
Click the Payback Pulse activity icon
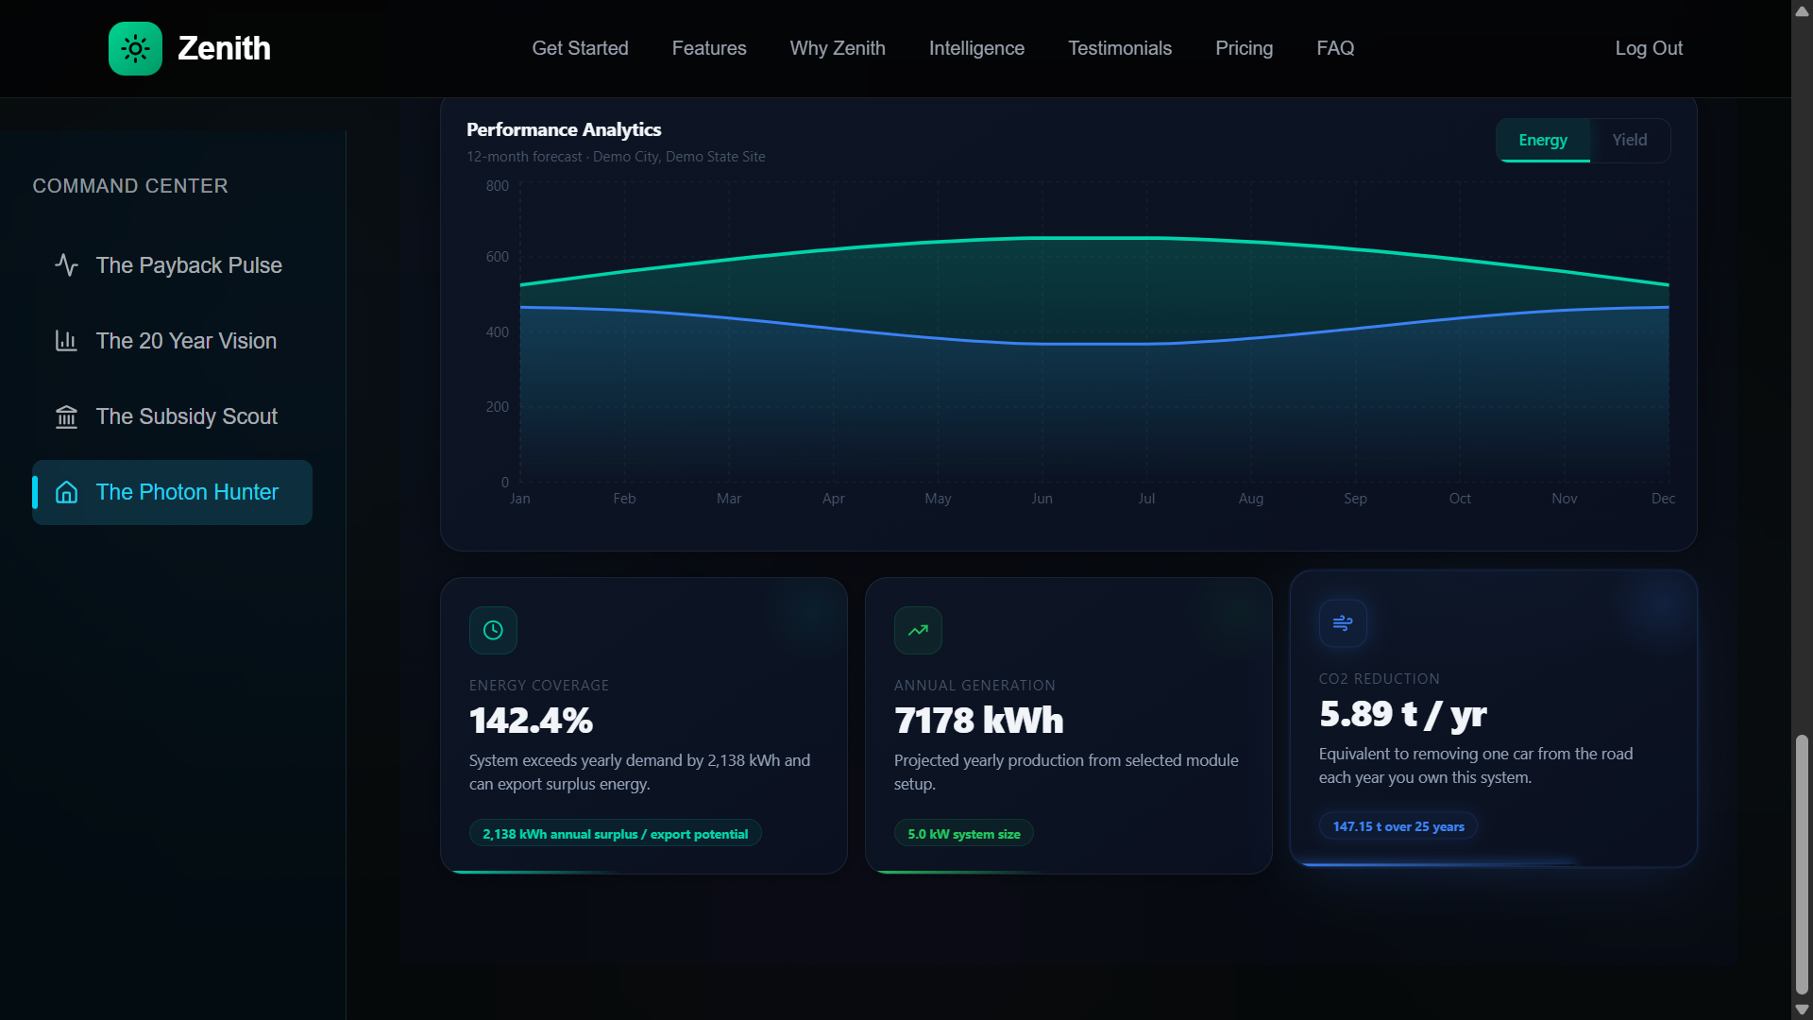[66, 265]
